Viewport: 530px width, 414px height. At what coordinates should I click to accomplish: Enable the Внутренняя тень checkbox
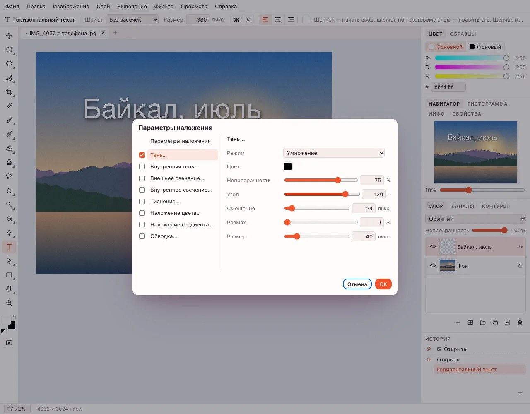pos(142,166)
